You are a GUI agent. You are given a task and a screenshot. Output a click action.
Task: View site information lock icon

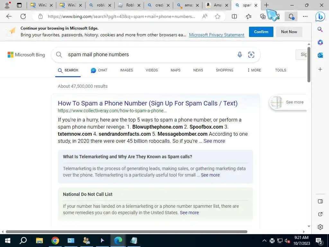(40, 16)
